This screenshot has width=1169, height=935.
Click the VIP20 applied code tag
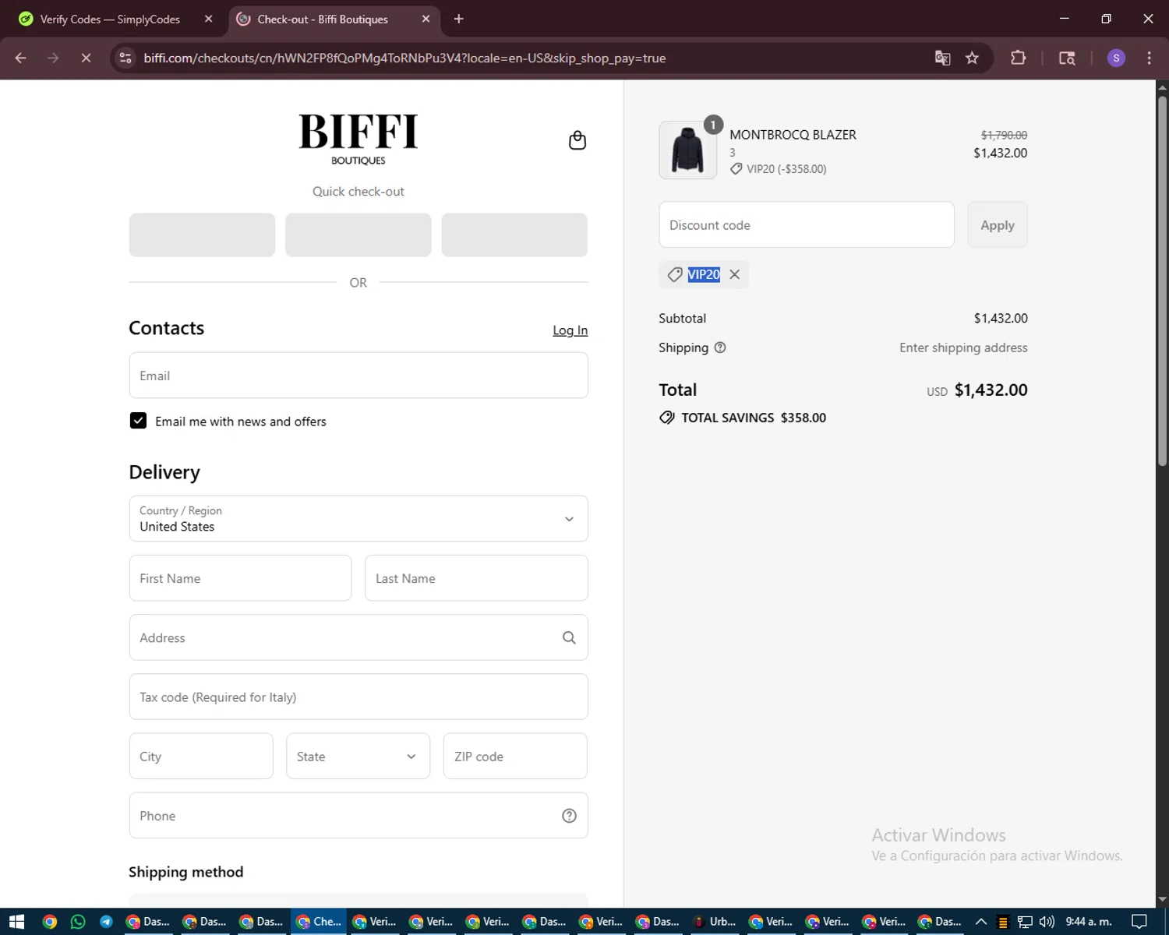704,274
